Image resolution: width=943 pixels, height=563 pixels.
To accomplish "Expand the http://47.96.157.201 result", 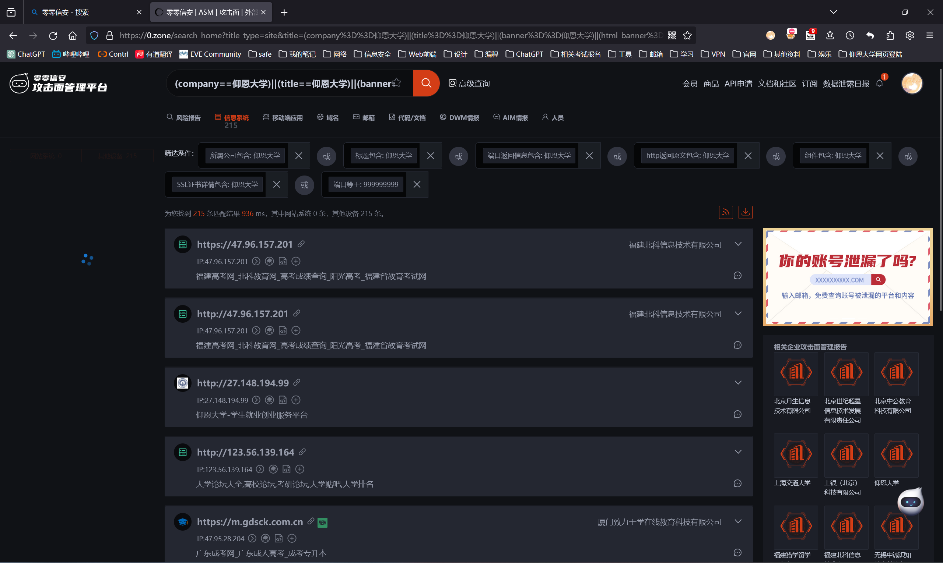I will coord(737,314).
